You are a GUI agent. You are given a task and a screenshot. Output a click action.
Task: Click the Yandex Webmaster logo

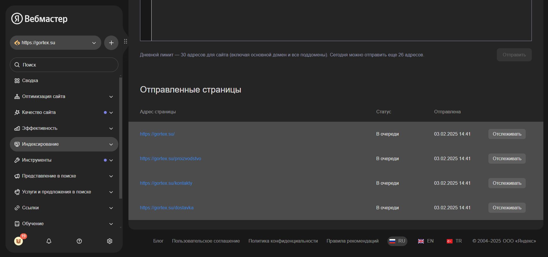coord(39,19)
